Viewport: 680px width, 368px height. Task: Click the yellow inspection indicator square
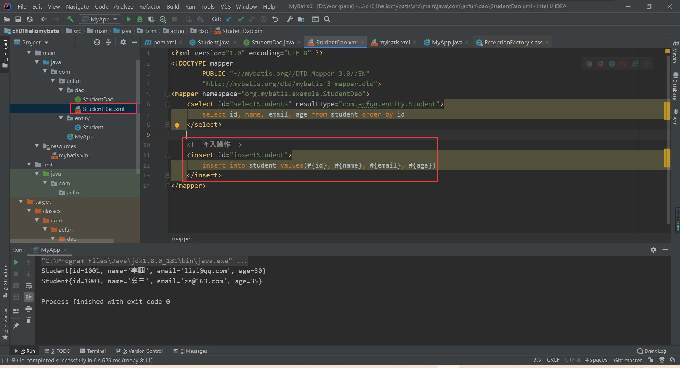point(668,52)
